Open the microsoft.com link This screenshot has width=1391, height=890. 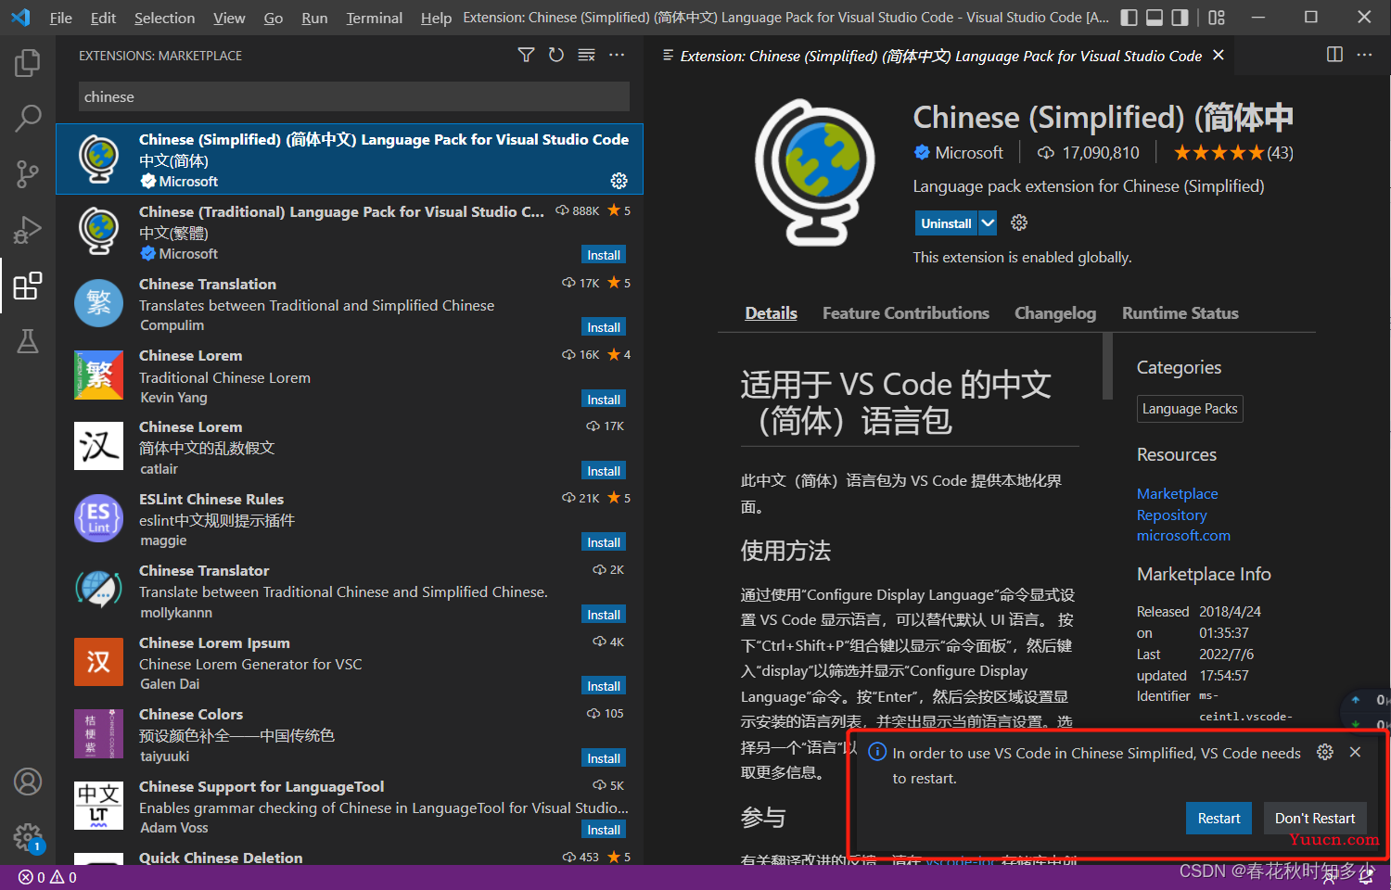coord(1183,535)
